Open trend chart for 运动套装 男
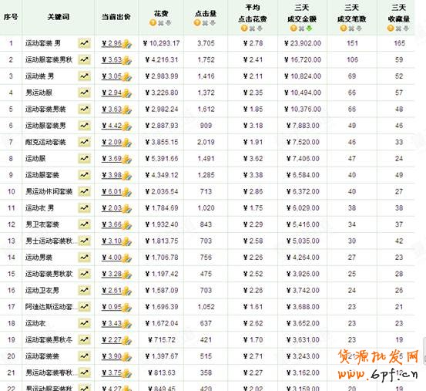Image resolution: width=426 pixels, height=391 pixels. click(84, 43)
